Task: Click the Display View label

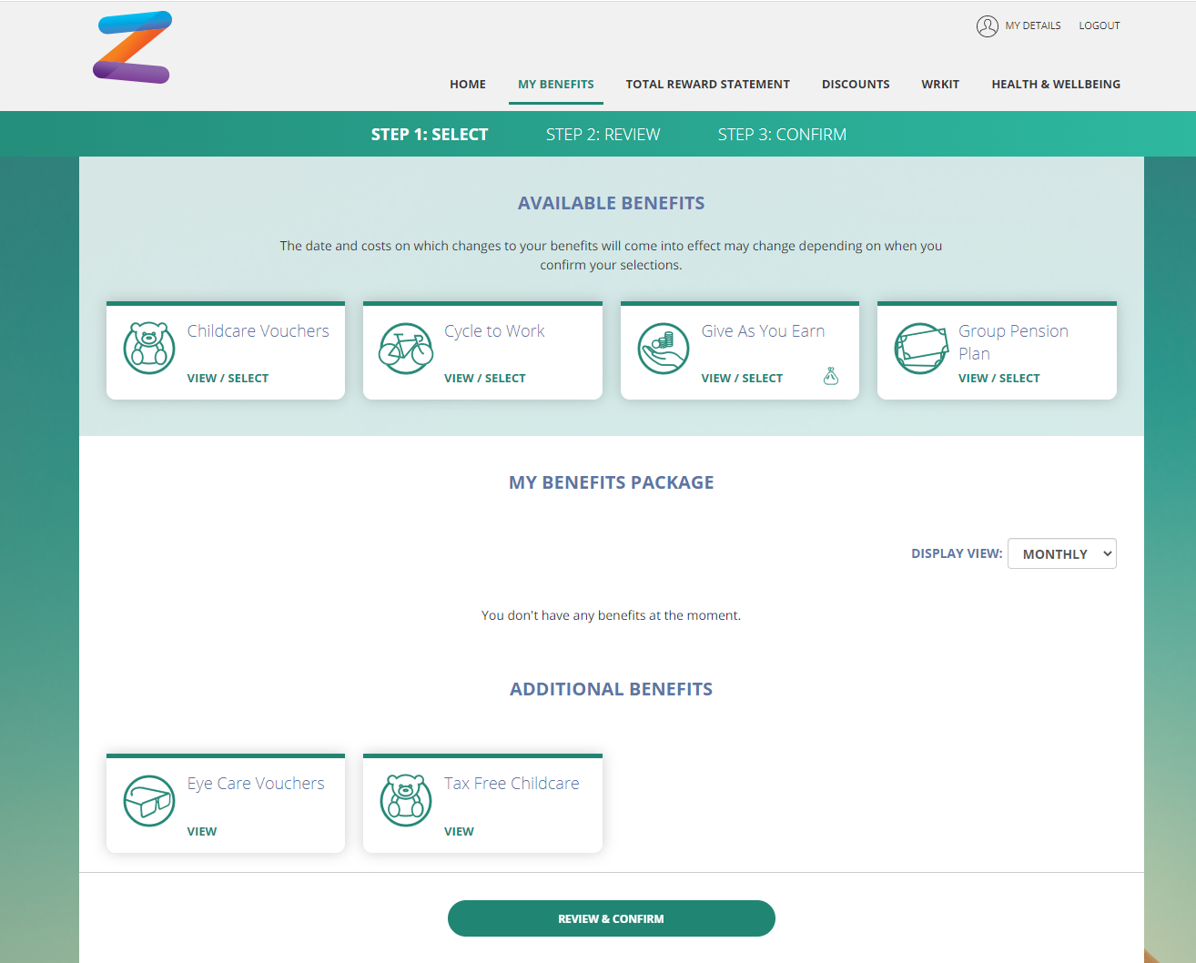Action: [957, 553]
